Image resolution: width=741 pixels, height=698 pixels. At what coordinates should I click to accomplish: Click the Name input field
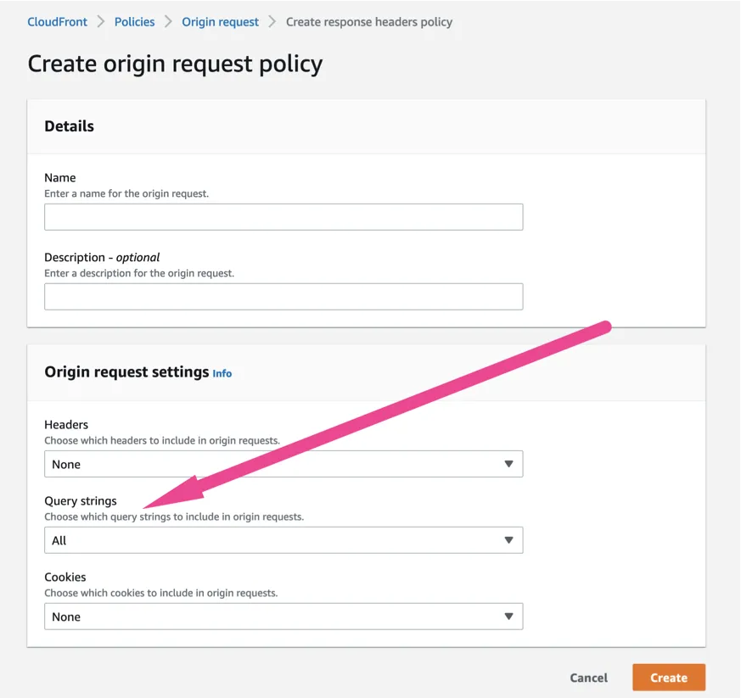tap(283, 217)
